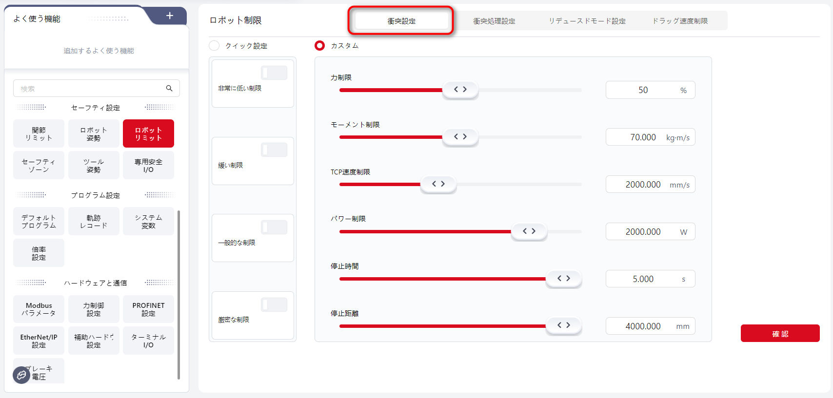Click the TCP速度制限 slider handle

tap(438, 184)
